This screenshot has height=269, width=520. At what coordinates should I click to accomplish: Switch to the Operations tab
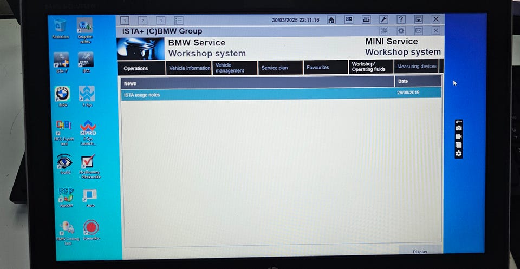141,68
